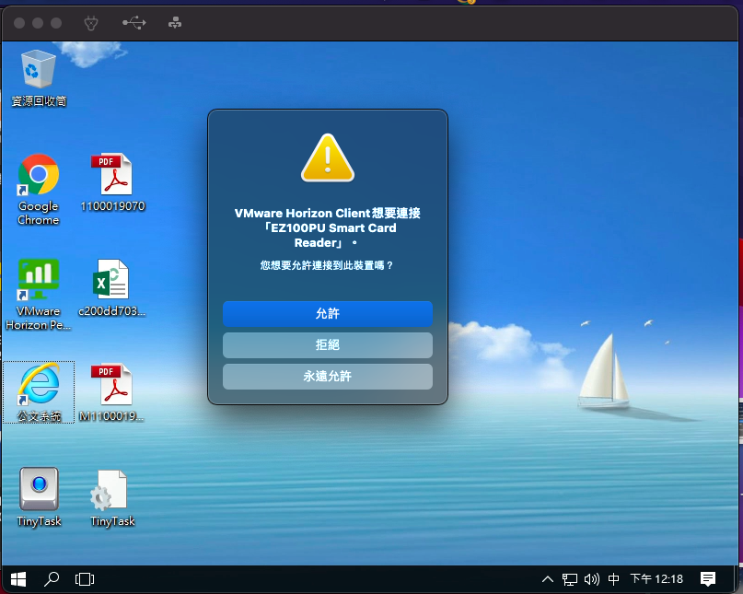
Task: Launch Google Chrome from the desktop
Action: (39, 190)
